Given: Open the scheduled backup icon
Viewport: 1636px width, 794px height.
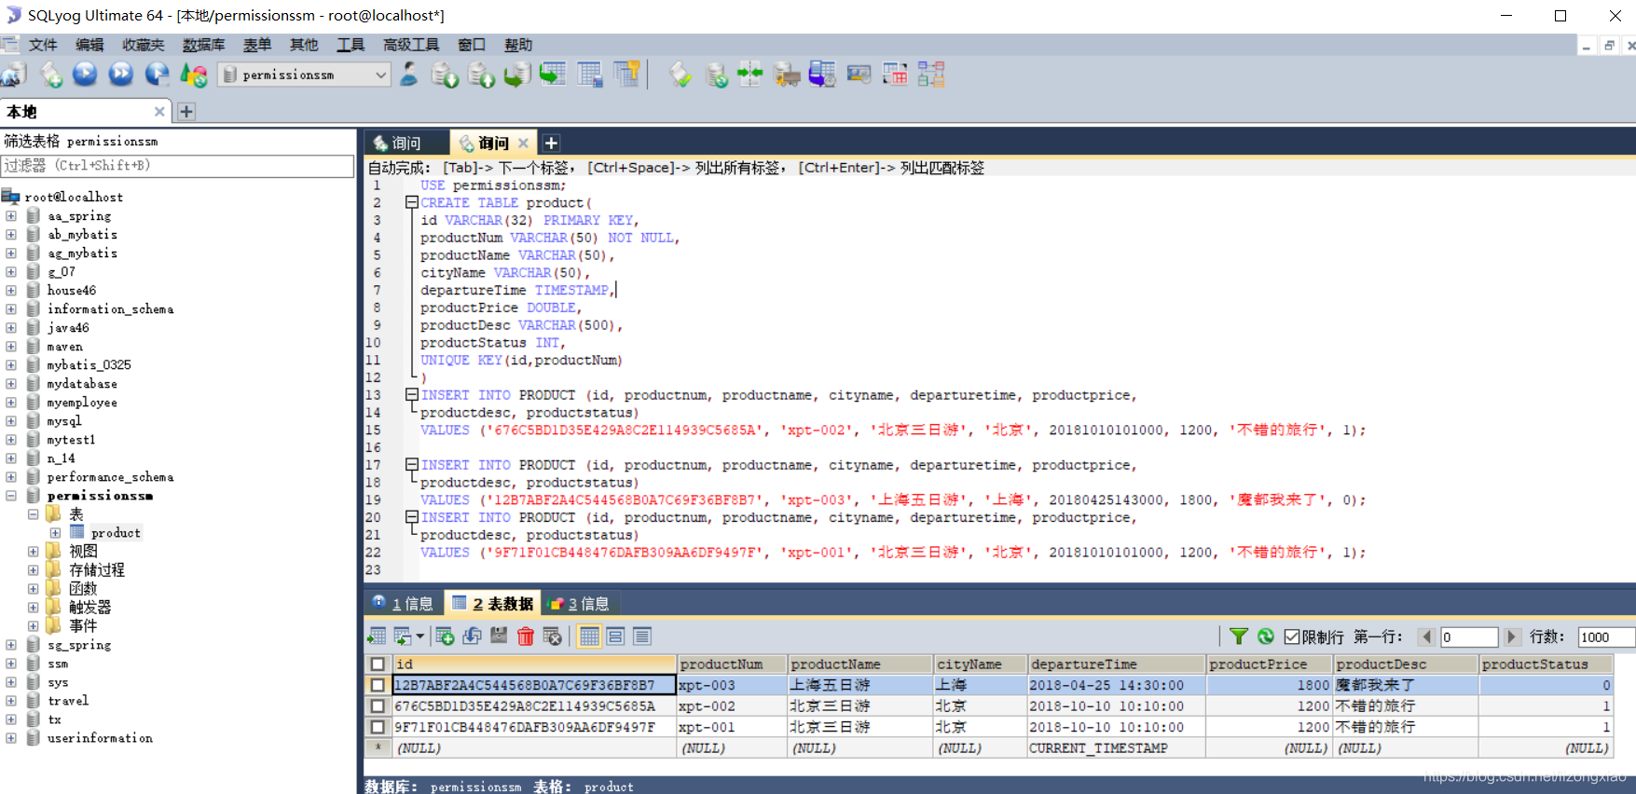Looking at the screenshot, I should (822, 75).
